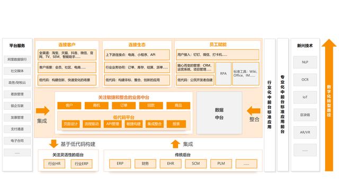Image resolution: width=339 pixels, height=191 pixels.
Task: Click the 平台服务 heading
Action: coord(17,46)
